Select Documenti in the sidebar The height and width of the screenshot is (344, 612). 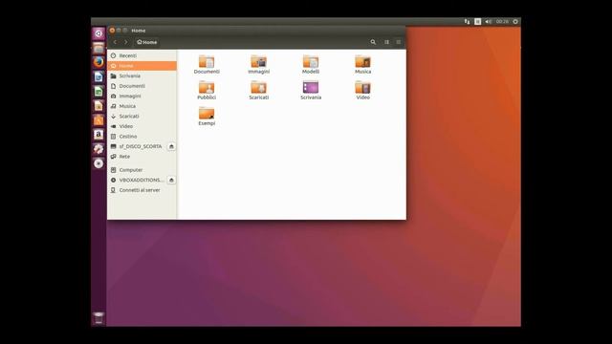coord(142,86)
